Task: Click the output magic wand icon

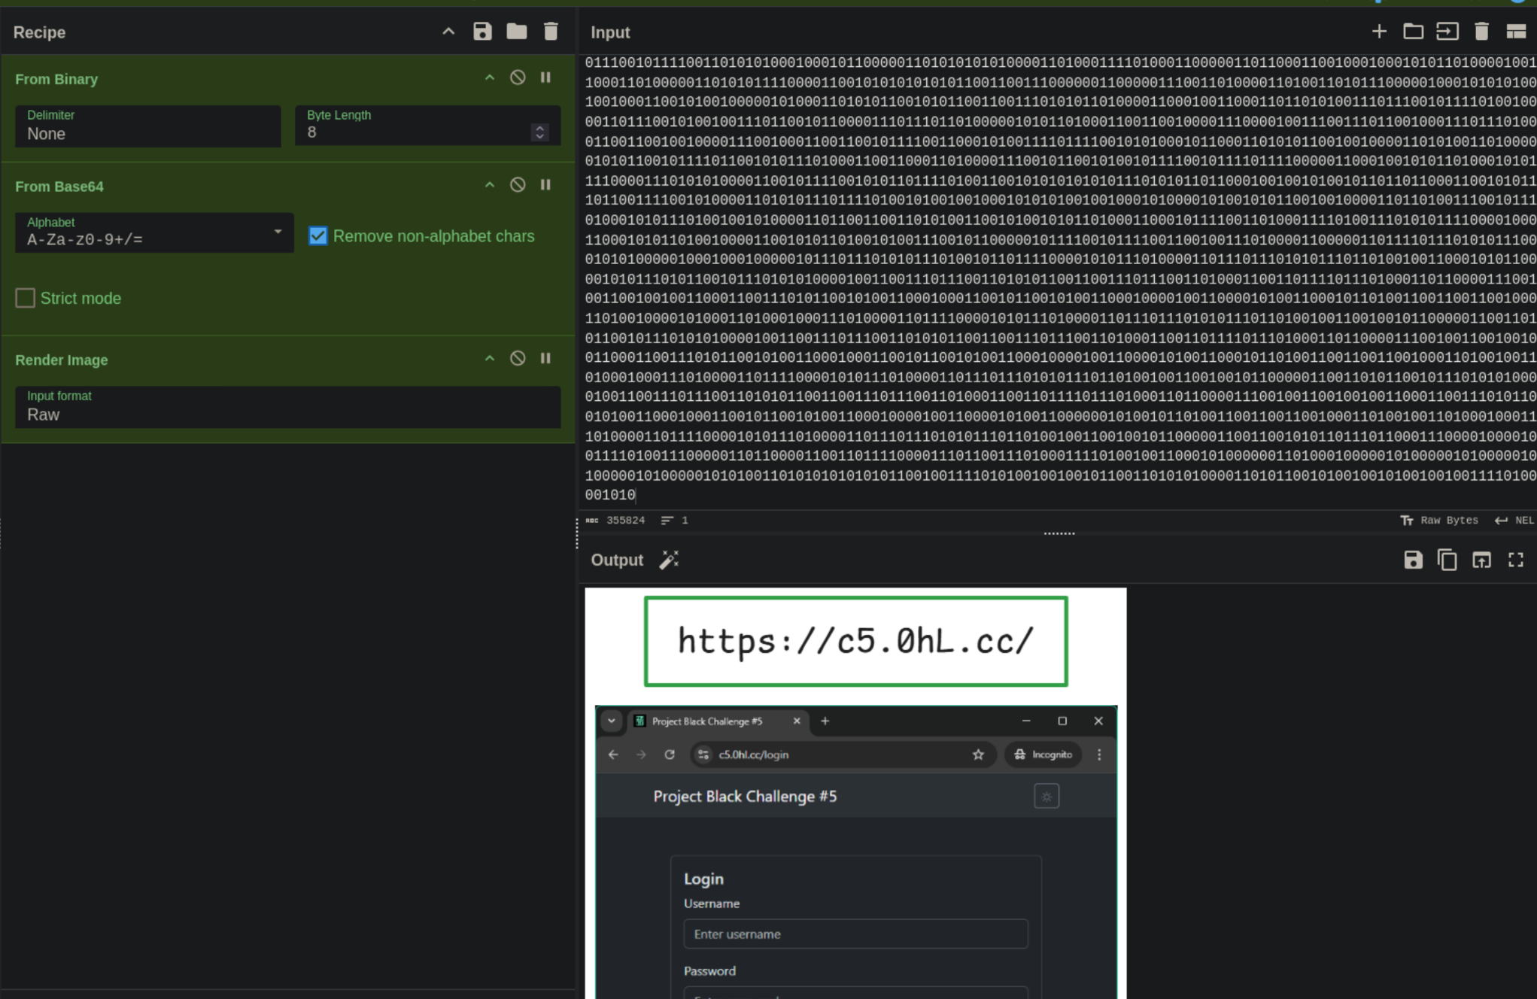Action: click(669, 560)
